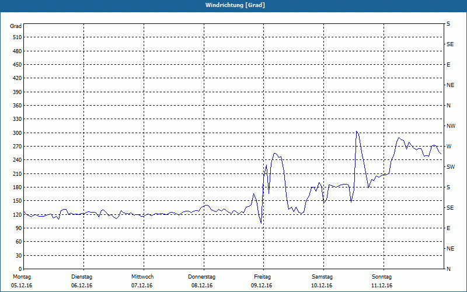The height and width of the screenshot is (292, 467).
Task: Select the date 10.12.16
Action: (x=322, y=286)
